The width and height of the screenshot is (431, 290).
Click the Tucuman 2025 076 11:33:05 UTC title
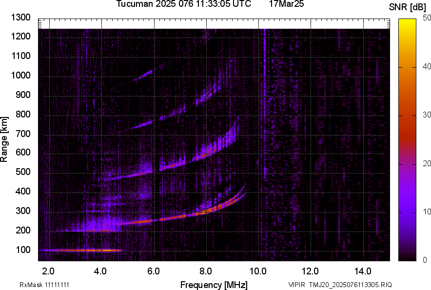(x=184, y=4)
